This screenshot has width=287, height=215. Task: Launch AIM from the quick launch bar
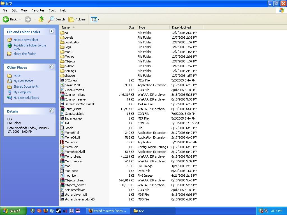pyautogui.click(x=39, y=211)
